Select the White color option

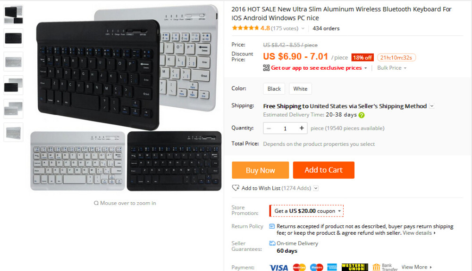point(300,89)
